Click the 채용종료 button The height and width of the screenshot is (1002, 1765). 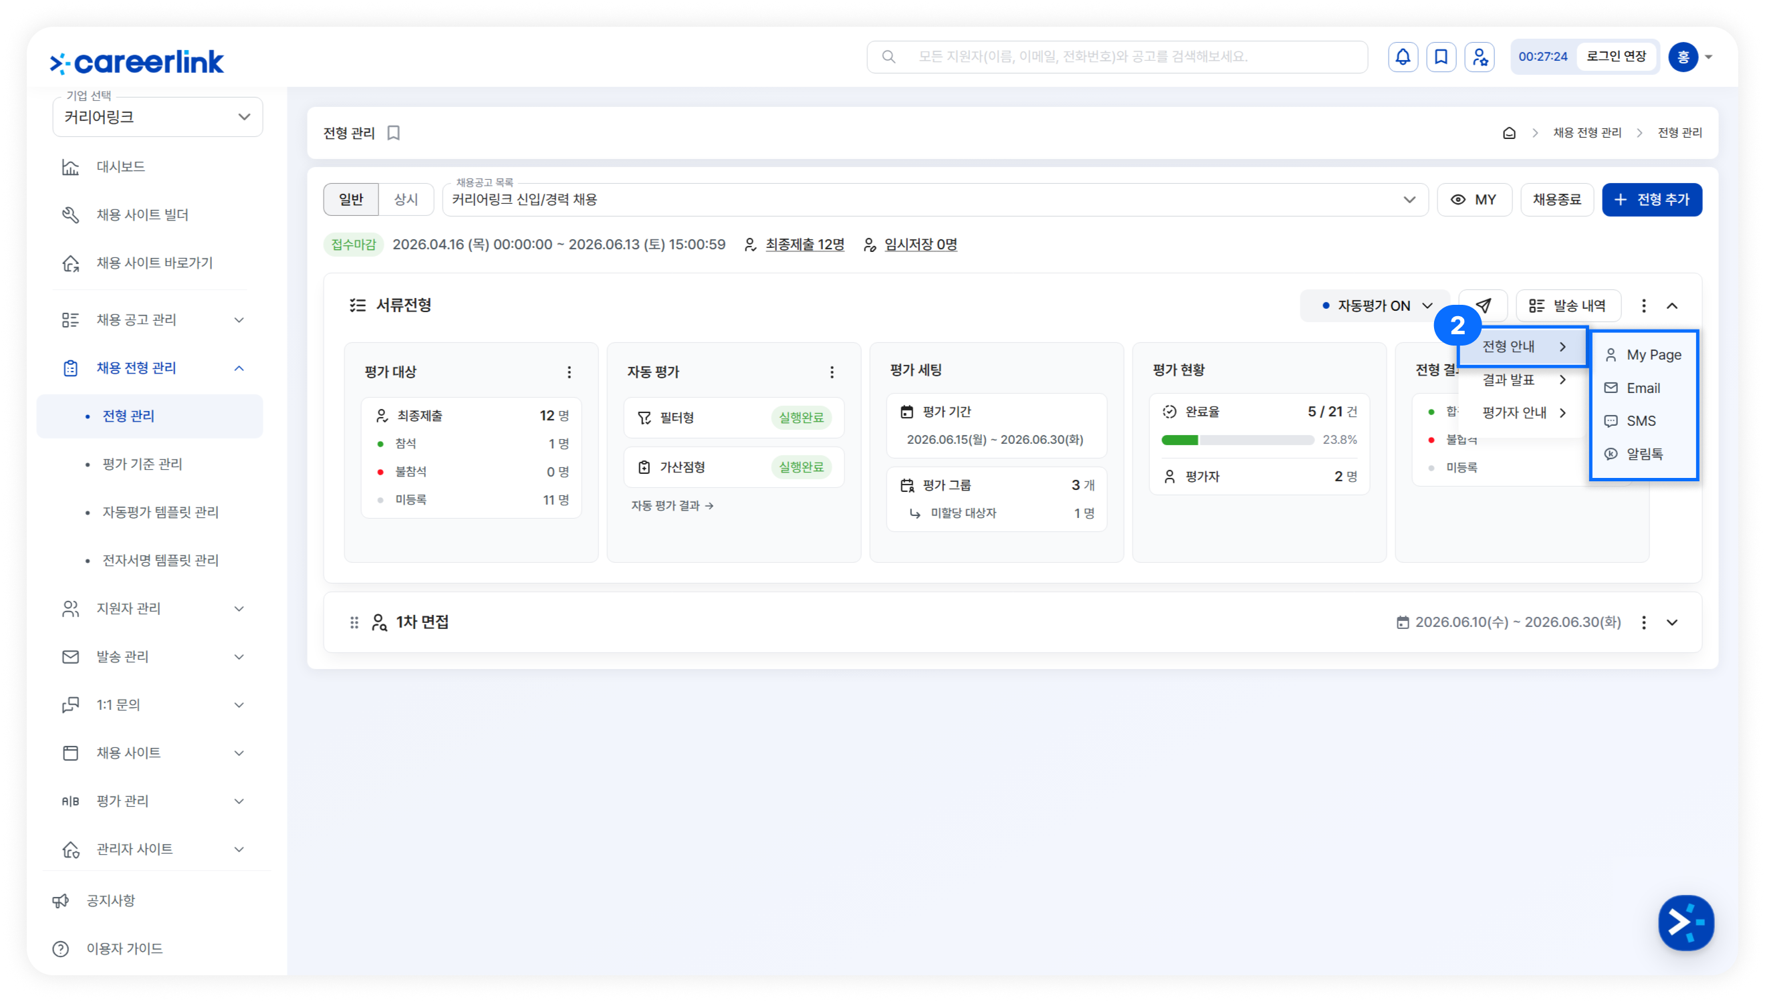pyautogui.click(x=1556, y=200)
